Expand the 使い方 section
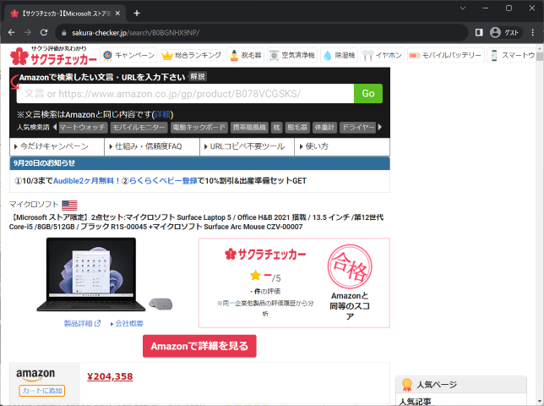This screenshot has height=406, width=544. (x=342, y=146)
